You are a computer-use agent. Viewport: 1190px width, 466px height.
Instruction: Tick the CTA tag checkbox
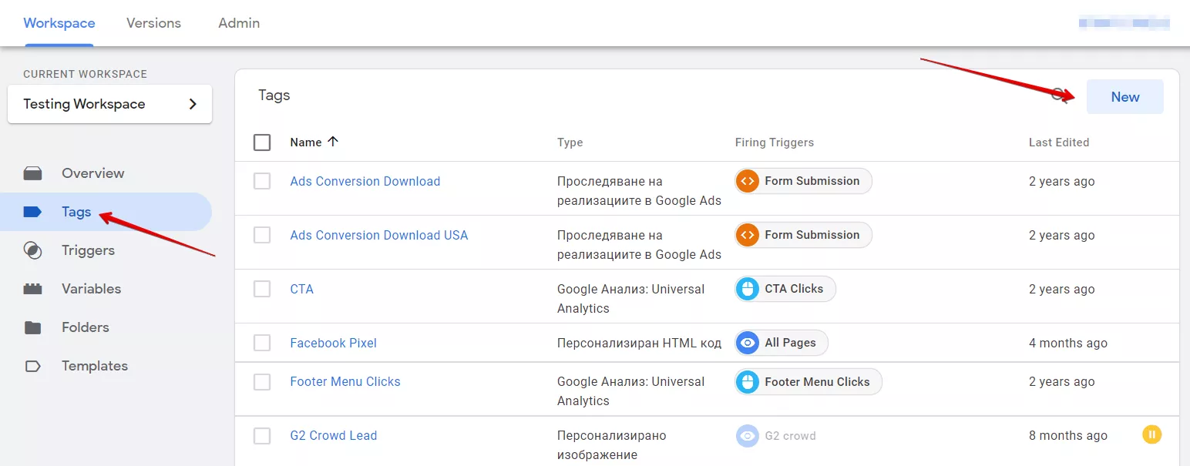coord(262,289)
